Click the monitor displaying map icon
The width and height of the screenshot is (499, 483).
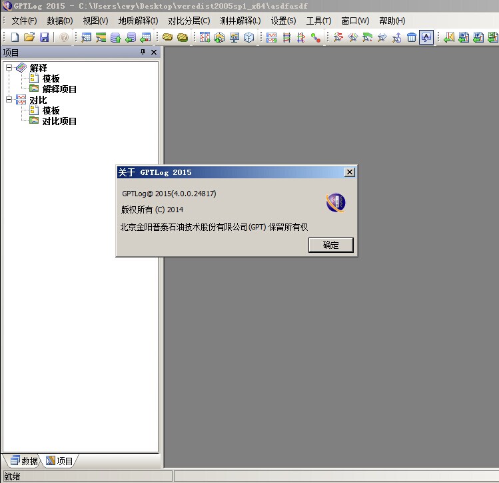pyautogui.click(x=235, y=37)
